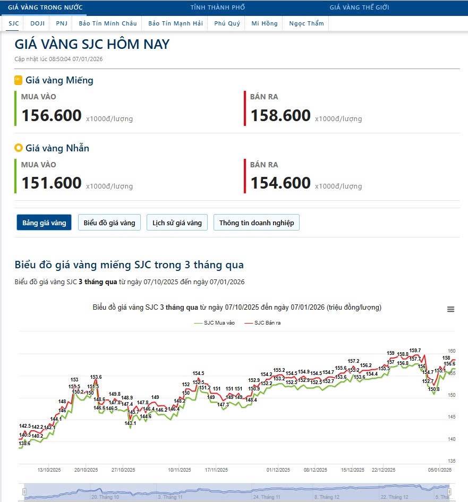Open Lịch sử giá vàng

176,222
